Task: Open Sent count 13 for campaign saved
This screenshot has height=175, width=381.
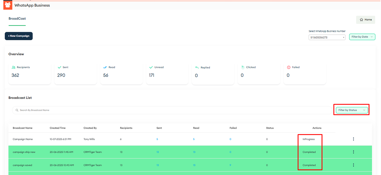Action: coord(158,165)
